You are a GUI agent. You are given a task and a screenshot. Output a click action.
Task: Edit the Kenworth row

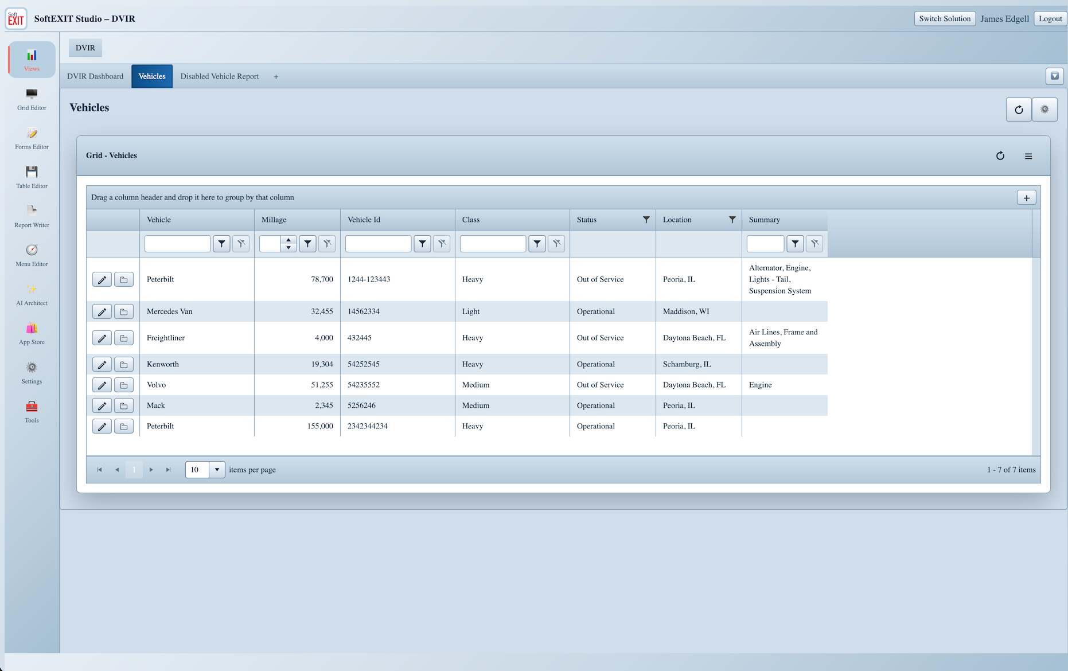click(102, 365)
